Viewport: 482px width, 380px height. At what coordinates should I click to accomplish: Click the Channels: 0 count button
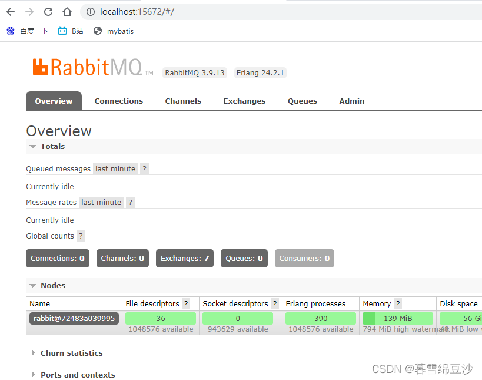(x=122, y=258)
